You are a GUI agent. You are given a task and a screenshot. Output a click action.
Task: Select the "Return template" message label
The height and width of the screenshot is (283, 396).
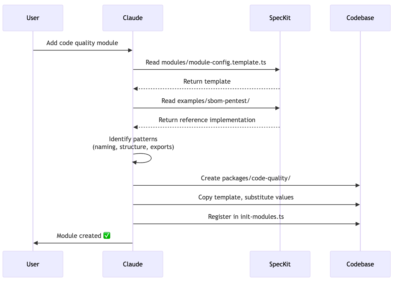pyautogui.click(x=207, y=81)
